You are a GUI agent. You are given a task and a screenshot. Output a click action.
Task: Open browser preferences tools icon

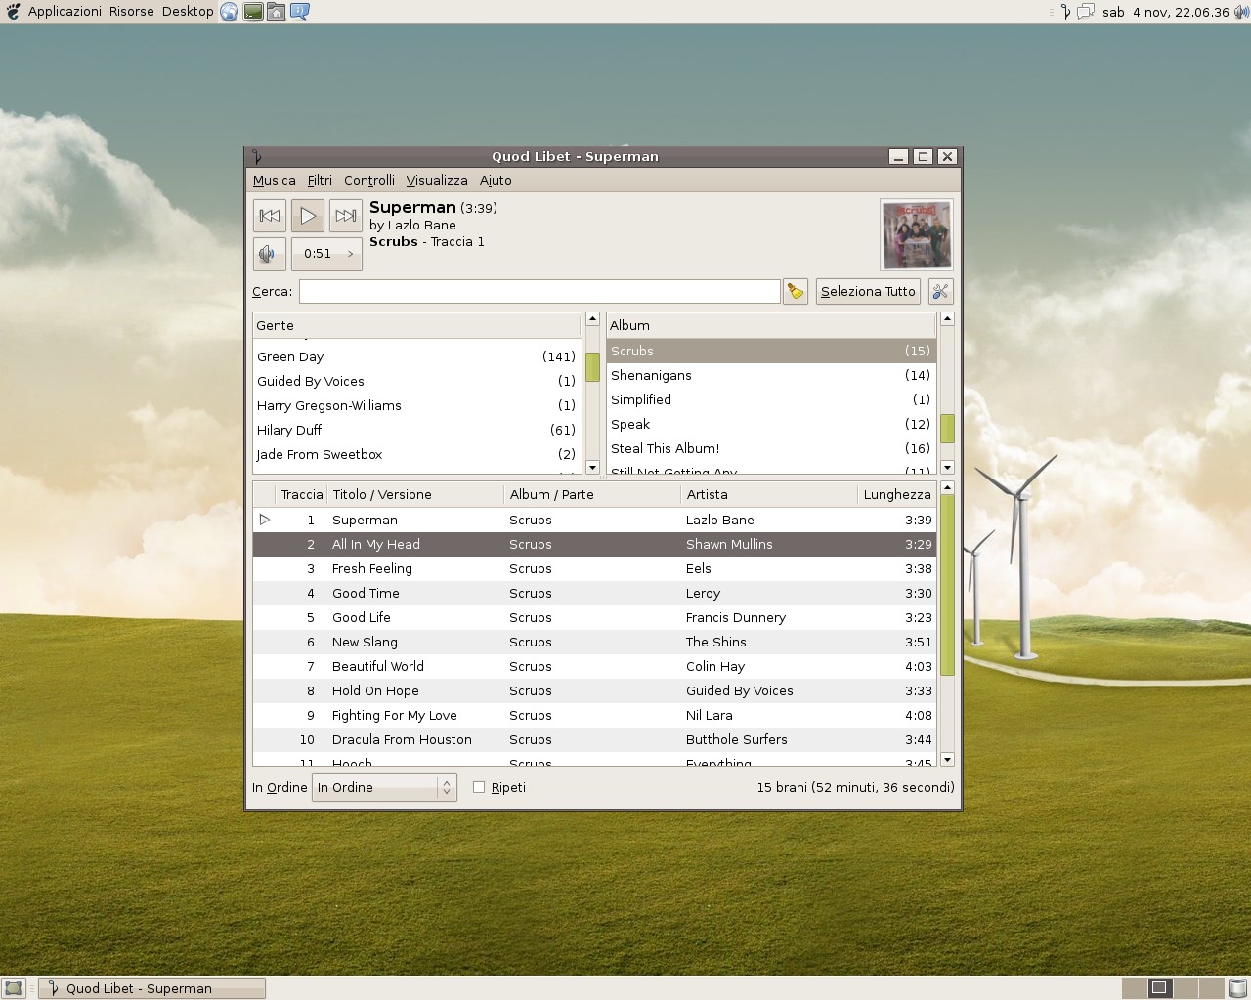point(940,292)
